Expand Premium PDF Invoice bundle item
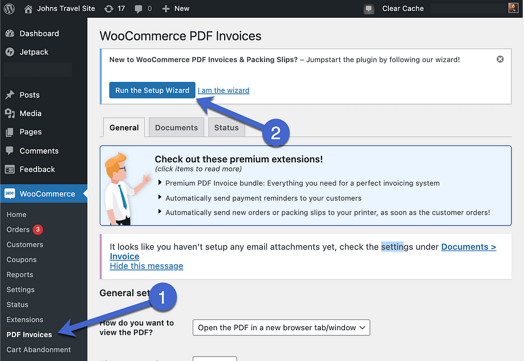Viewport: 524px width, 361px height. tap(299, 183)
